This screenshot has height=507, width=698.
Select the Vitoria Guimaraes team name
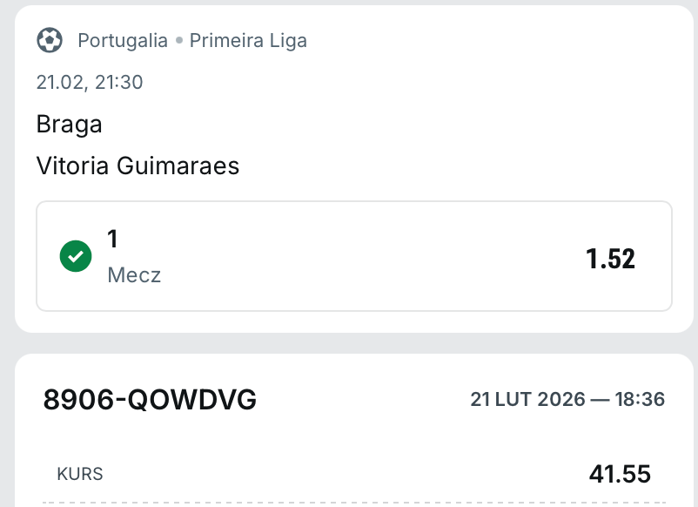pyautogui.click(x=138, y=166)
